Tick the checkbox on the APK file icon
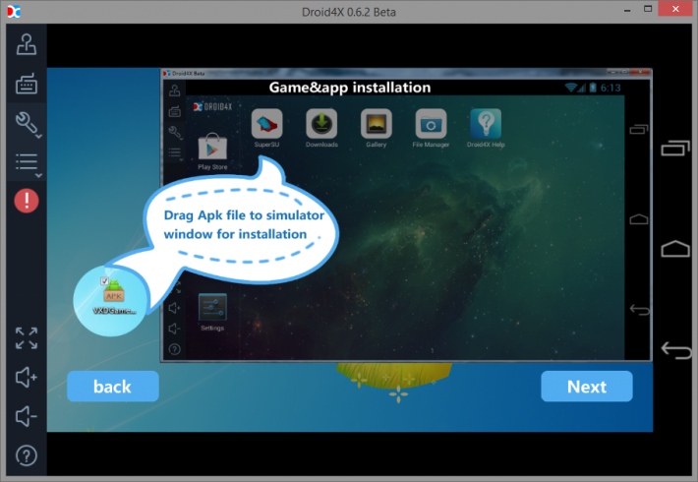Image resolution: width=698 pixels, height=482 pixels. pos(104,280)
